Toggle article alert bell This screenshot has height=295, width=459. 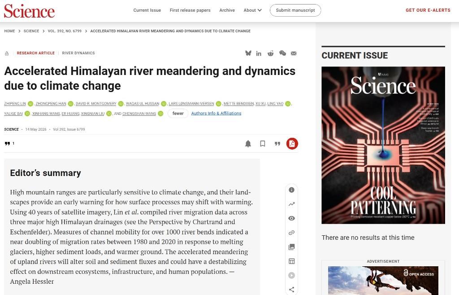click(248, 144)
